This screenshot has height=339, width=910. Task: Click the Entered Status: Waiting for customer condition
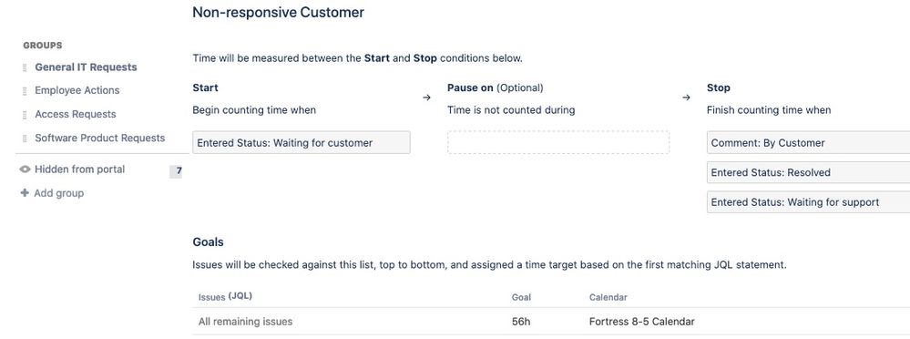302,143
